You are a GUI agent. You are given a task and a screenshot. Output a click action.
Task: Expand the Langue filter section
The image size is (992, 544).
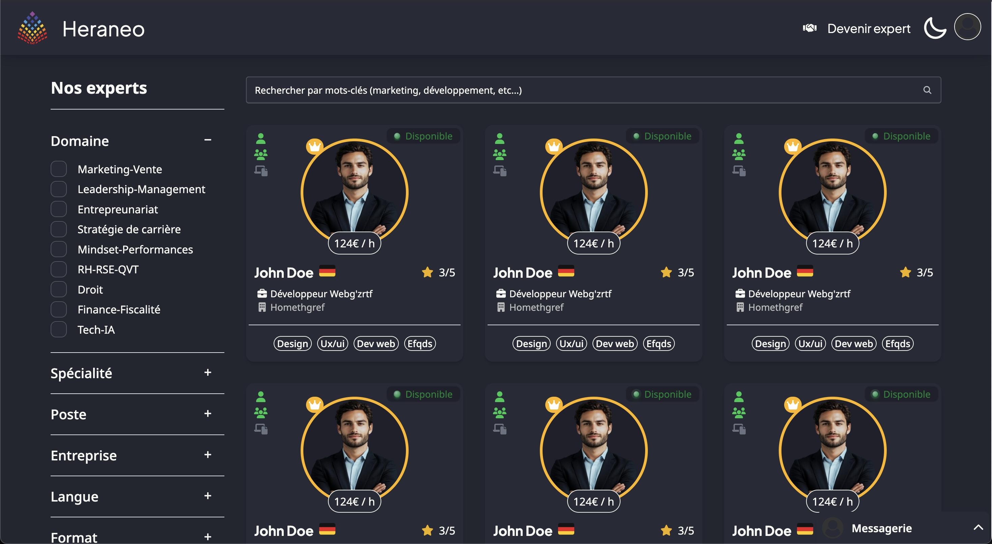click(x=208, y=496)
